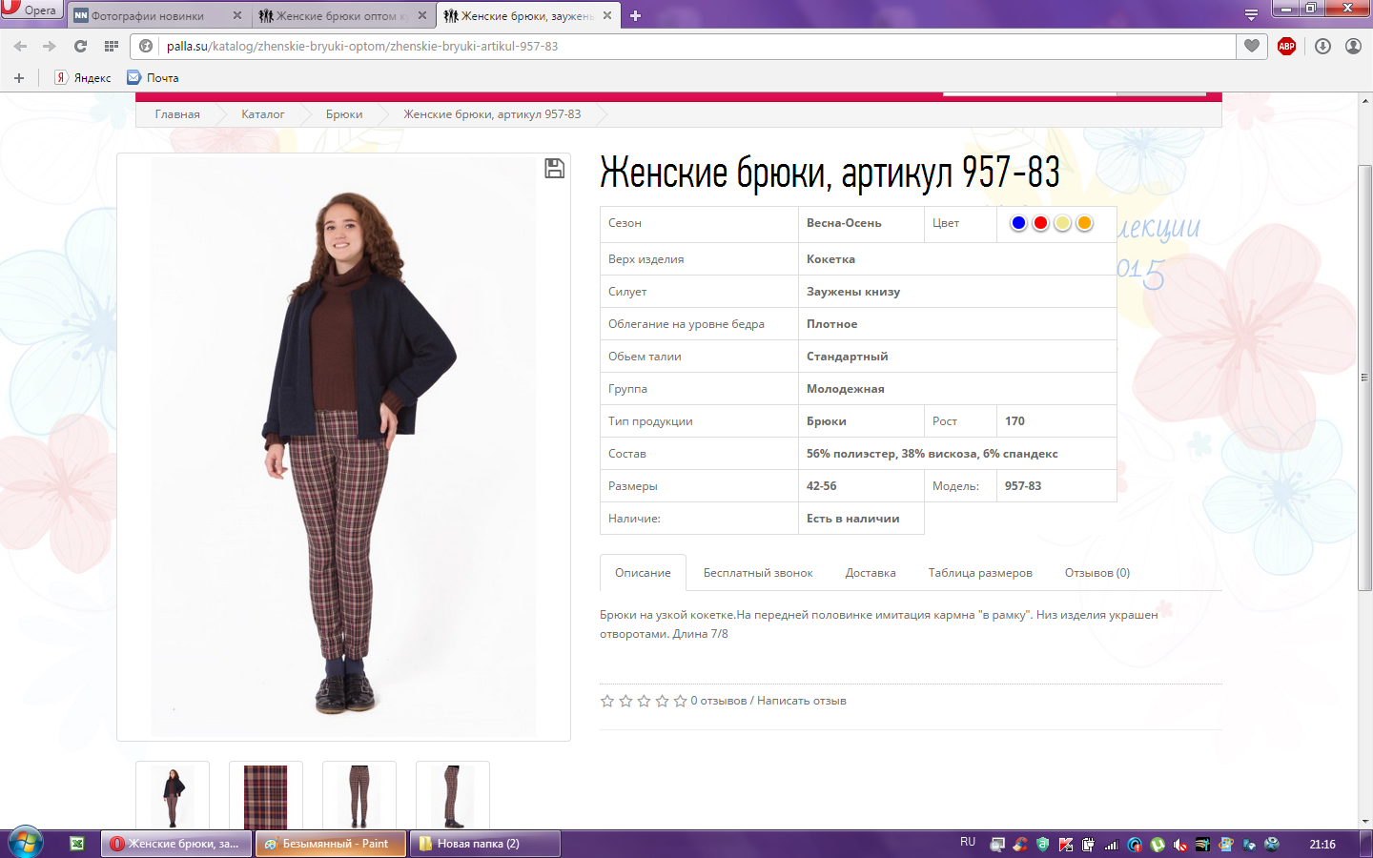Image resolution: width=1373 pixels, height=858 pixels.
Task: Select the pale yellow color swatch
Action: click(1062, 223)
